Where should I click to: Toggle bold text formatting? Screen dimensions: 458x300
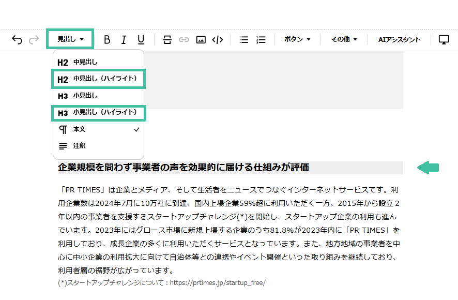tap(108, 40)
